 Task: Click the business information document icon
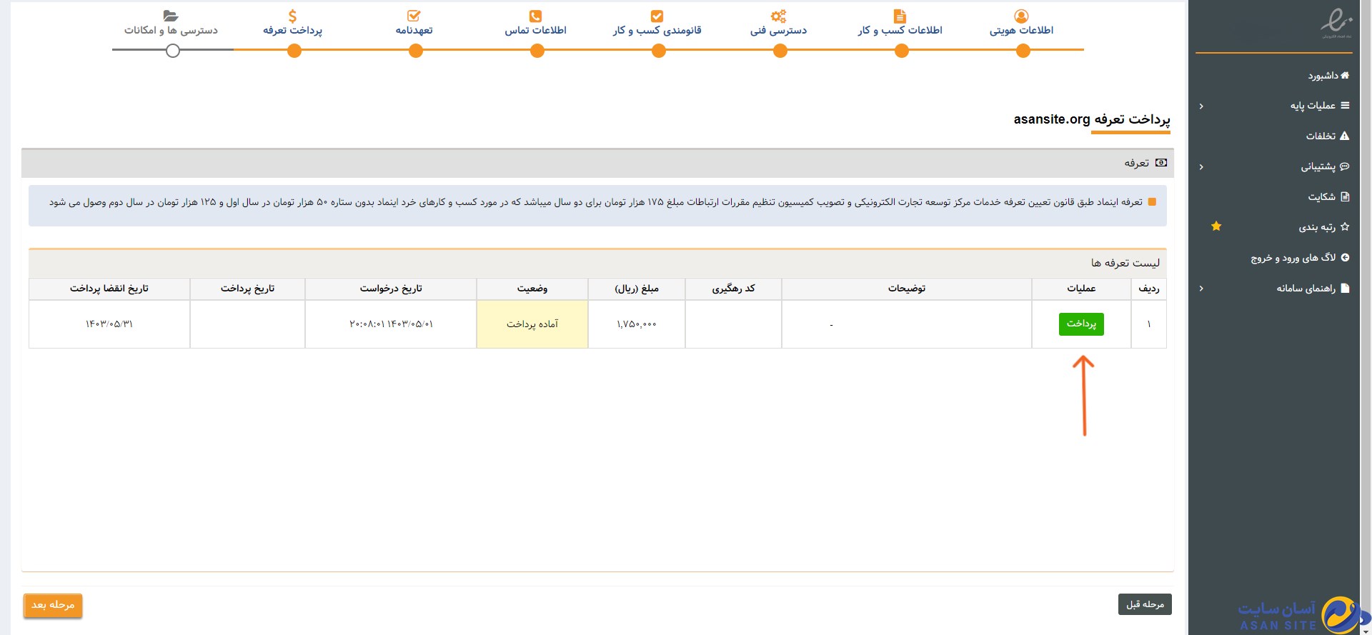900,16
